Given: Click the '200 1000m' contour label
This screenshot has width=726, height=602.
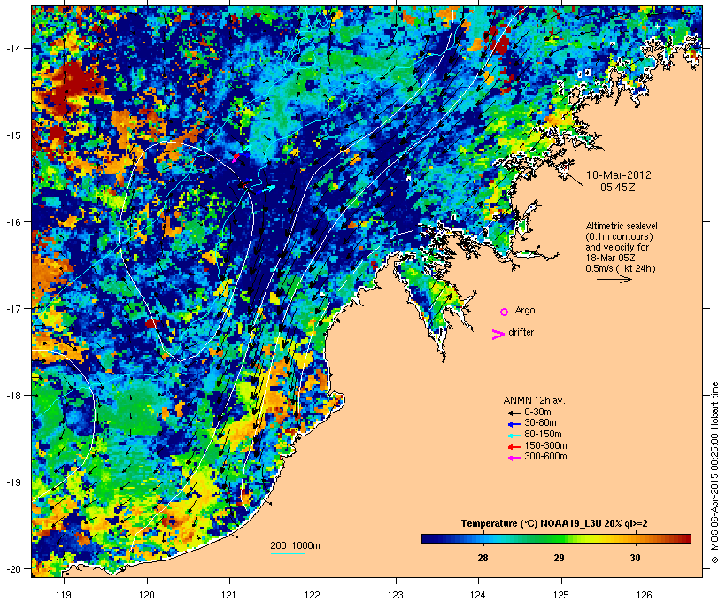Looking at the screenshot, I should (295, 545).
